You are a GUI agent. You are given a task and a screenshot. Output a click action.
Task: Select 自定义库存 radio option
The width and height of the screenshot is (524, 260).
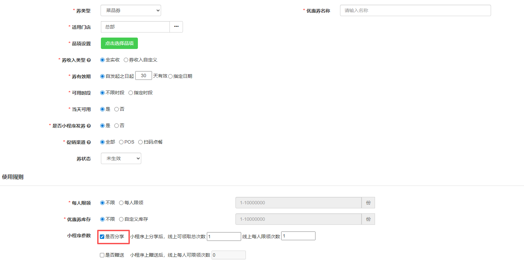(121, 219)
